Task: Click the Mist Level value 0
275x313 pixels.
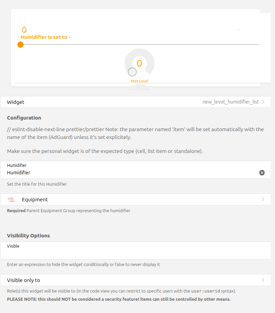Action: 139,64
